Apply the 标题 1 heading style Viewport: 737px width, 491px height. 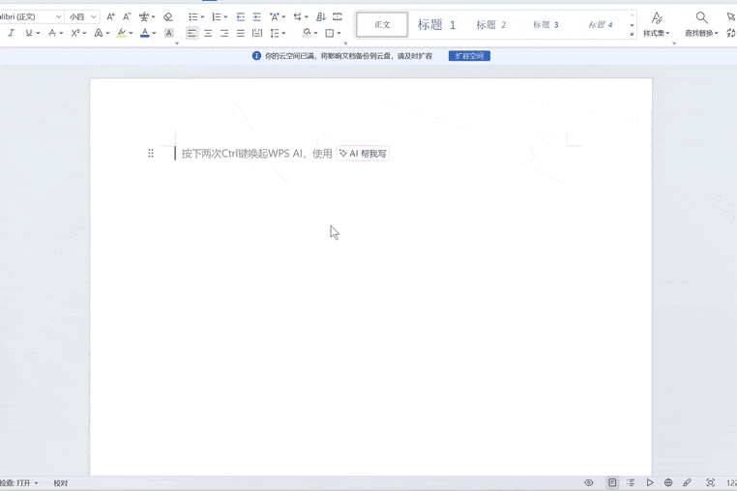436,25
